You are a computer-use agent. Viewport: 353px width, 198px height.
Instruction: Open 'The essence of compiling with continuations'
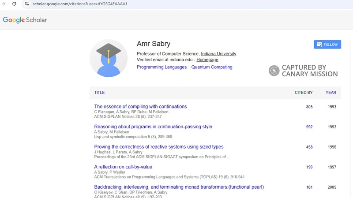point(140,107)
